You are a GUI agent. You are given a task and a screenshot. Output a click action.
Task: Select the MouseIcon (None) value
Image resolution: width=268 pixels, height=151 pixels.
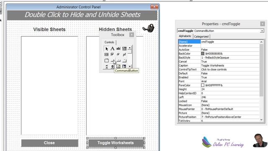tap(230, 105)
